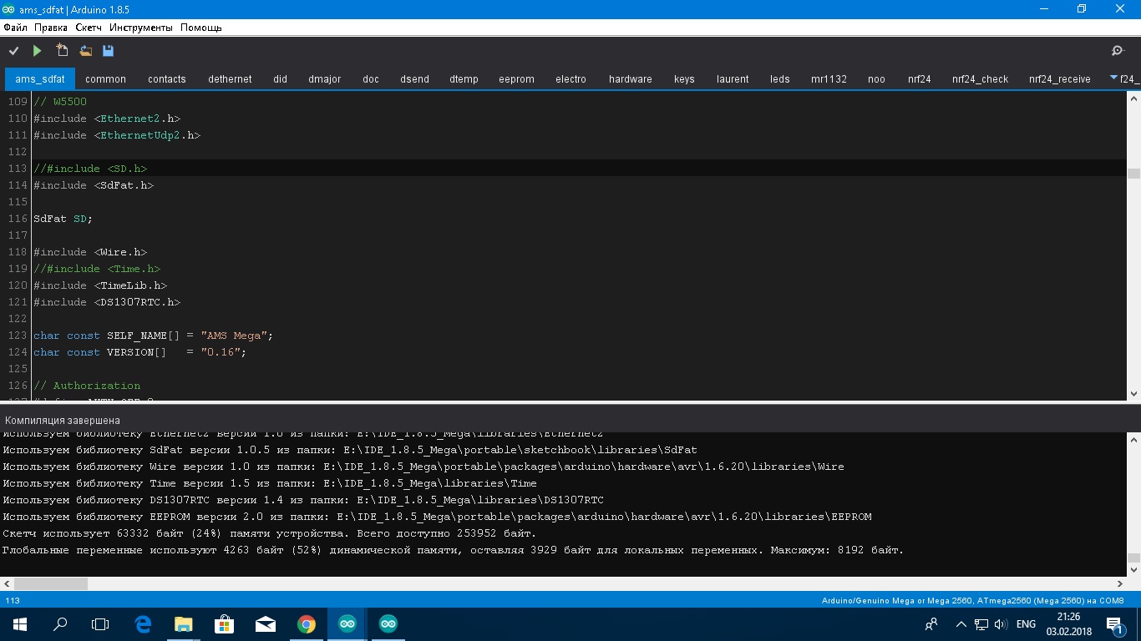
Task: Save the sketch with the Save icon
Action: pos(108,51)
